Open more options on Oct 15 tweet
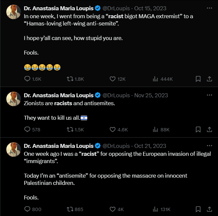 (209, 8)
